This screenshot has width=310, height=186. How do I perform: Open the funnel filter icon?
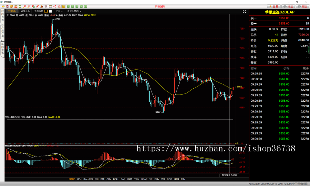46,7
